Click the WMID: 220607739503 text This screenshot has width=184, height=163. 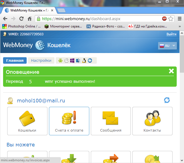(26, 34)
